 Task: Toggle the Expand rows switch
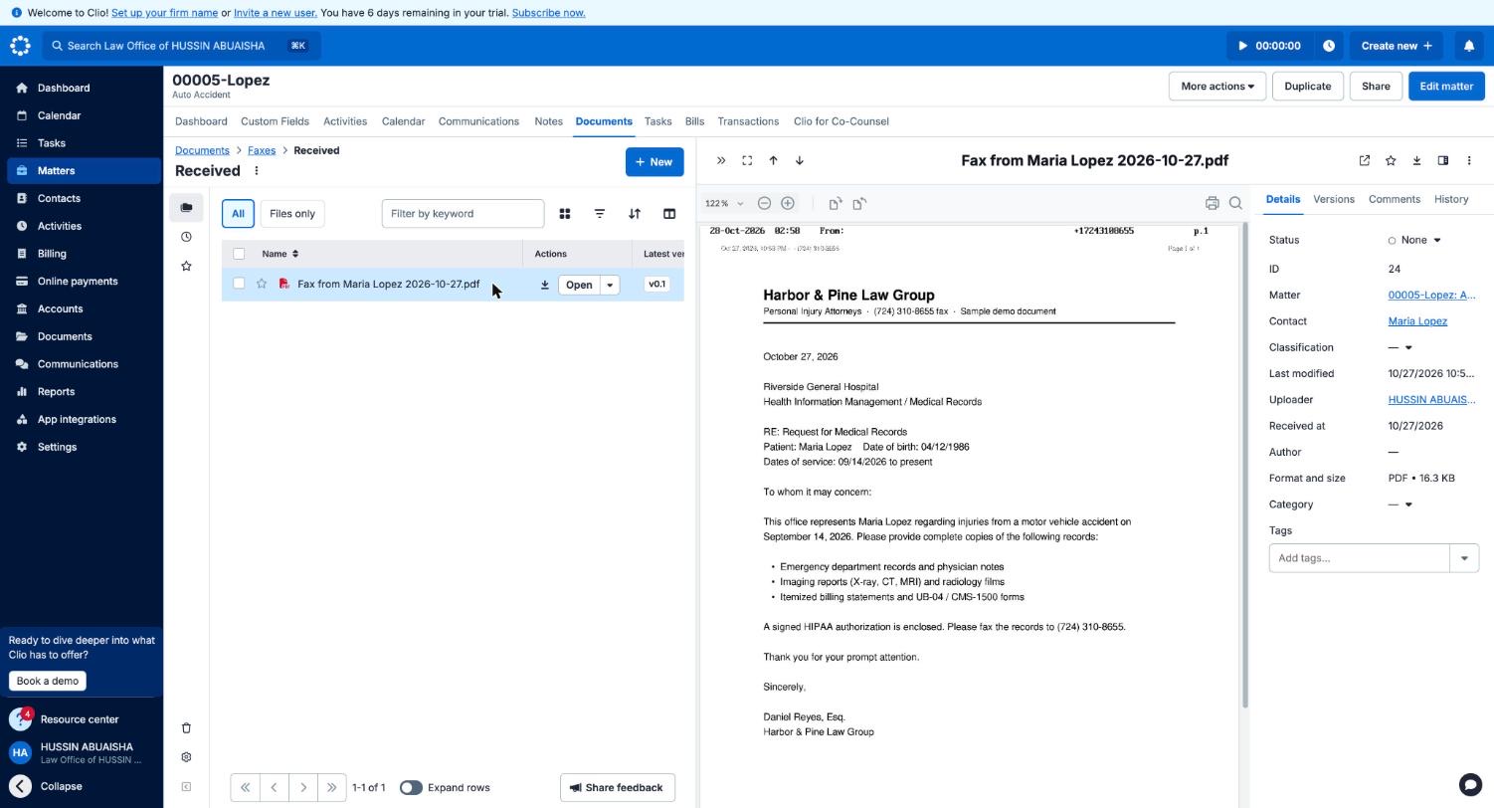[410, 788]
